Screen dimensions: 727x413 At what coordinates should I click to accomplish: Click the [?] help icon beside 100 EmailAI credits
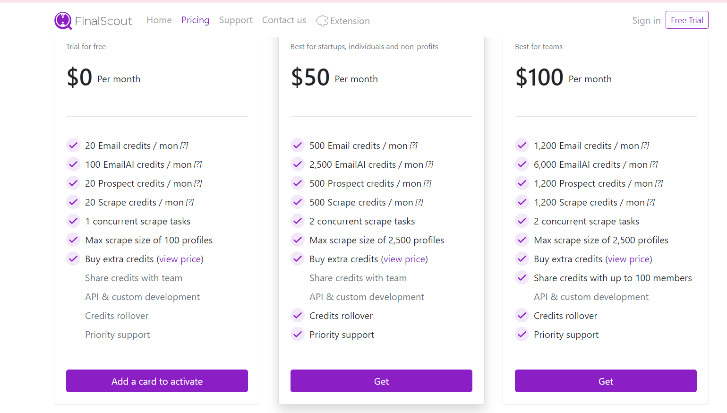pyautogui.click(x=198, y=164)
